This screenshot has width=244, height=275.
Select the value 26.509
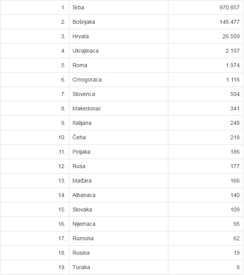(231, 36)
